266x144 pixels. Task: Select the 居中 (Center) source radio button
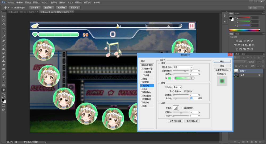point(174,91)
